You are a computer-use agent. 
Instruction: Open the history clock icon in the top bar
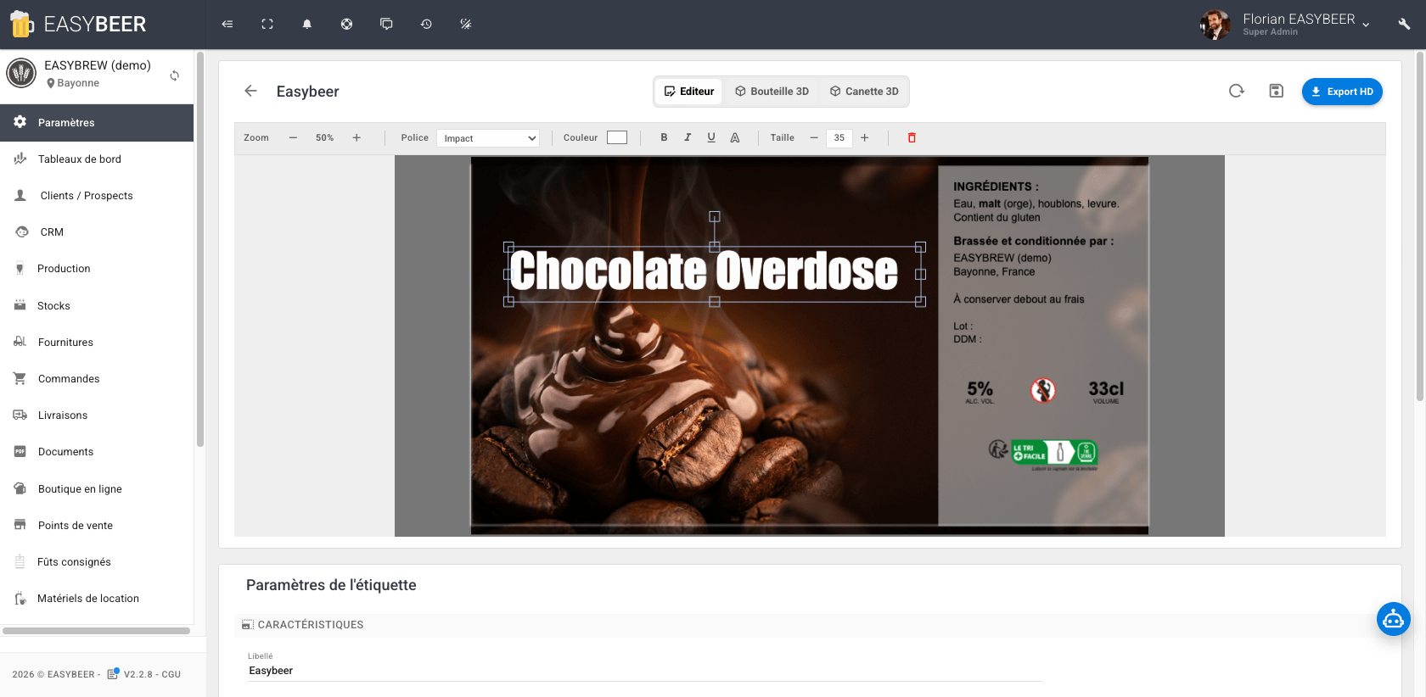tap(426, 25)
